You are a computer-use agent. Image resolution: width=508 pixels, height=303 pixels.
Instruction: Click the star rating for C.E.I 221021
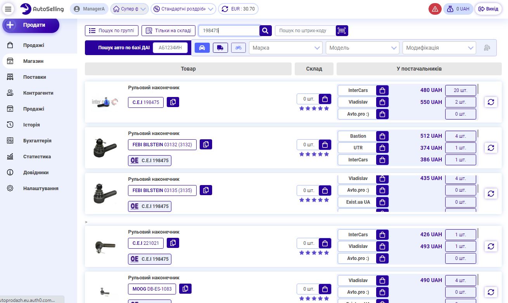(x=314, y=253)
